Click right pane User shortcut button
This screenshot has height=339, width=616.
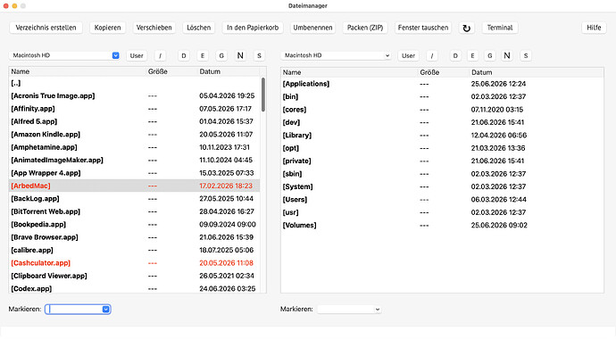coord(409,55)
